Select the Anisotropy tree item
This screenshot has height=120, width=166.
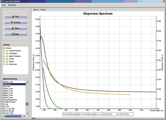point(13,64)
